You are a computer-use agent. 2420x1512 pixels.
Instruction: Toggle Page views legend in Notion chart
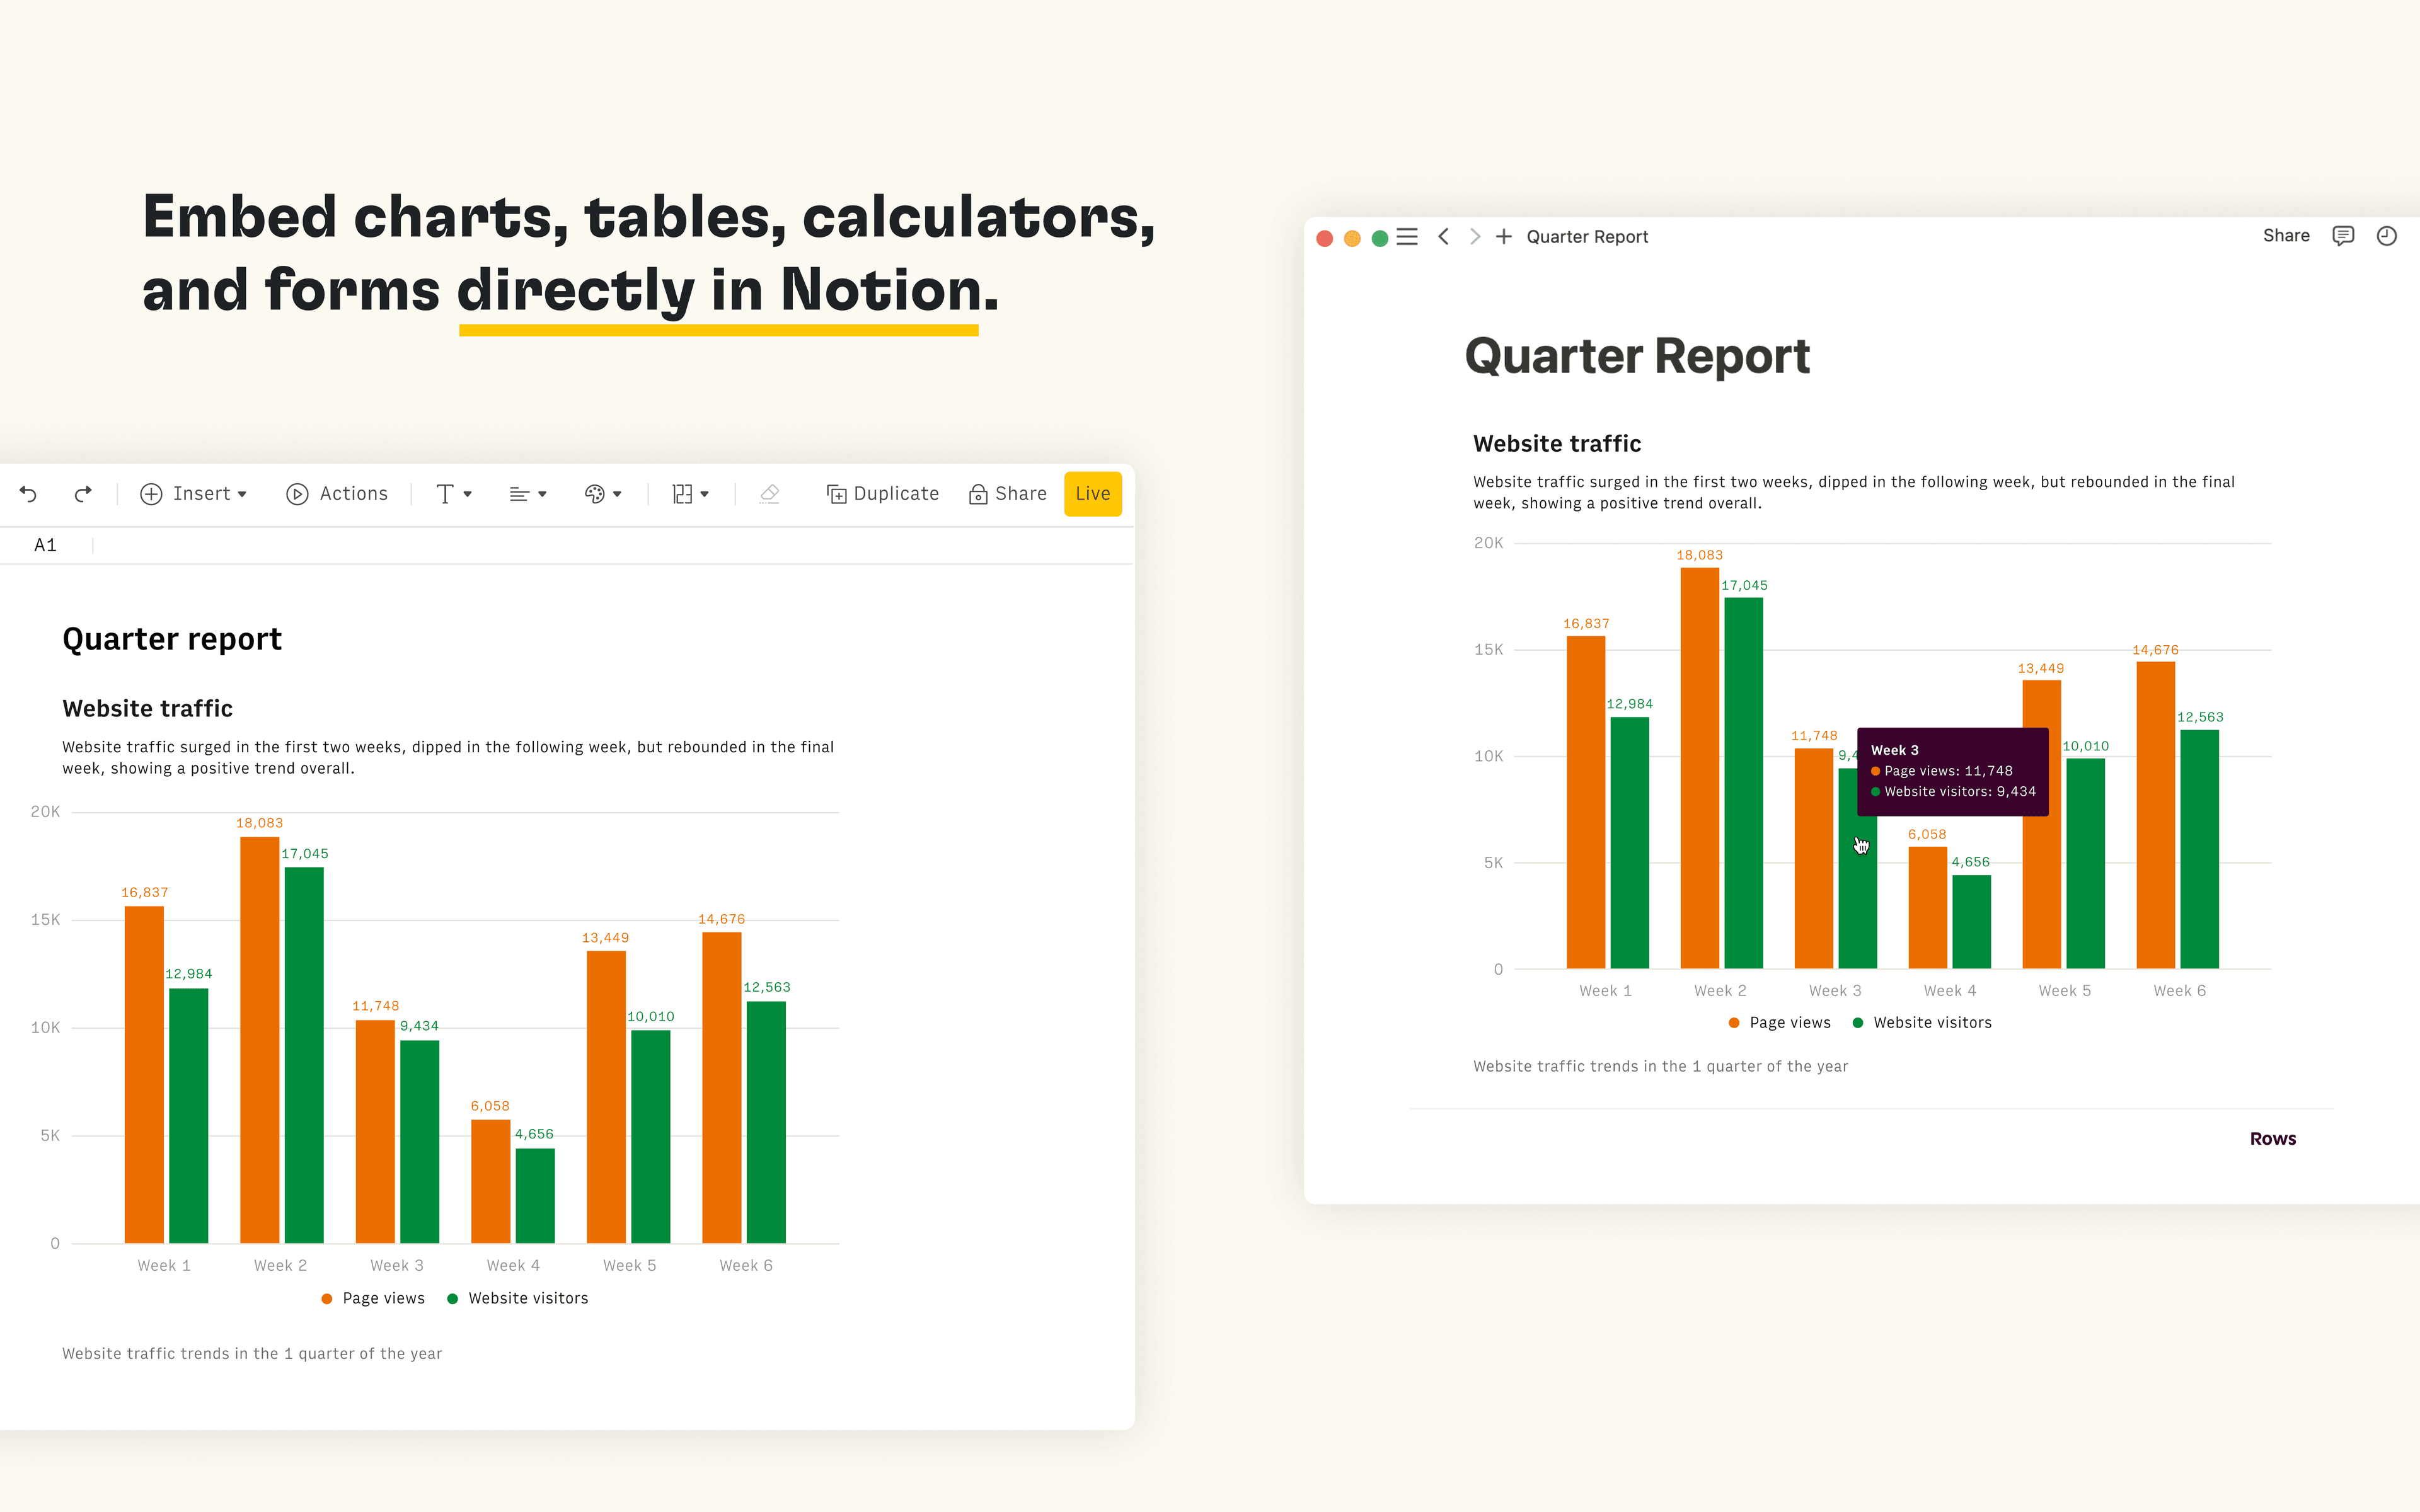(x=1780, y=1022)
